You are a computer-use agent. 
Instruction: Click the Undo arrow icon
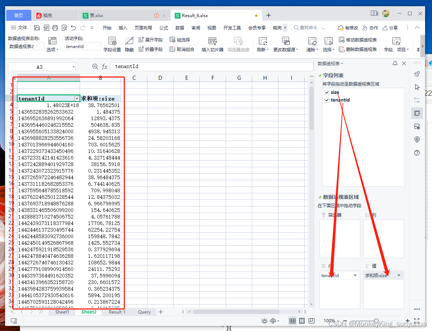tap(73, 28)
